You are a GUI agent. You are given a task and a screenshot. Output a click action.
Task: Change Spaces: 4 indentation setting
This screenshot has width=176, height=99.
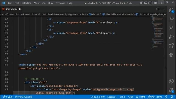pyautogui.click(x=112, y=97)
